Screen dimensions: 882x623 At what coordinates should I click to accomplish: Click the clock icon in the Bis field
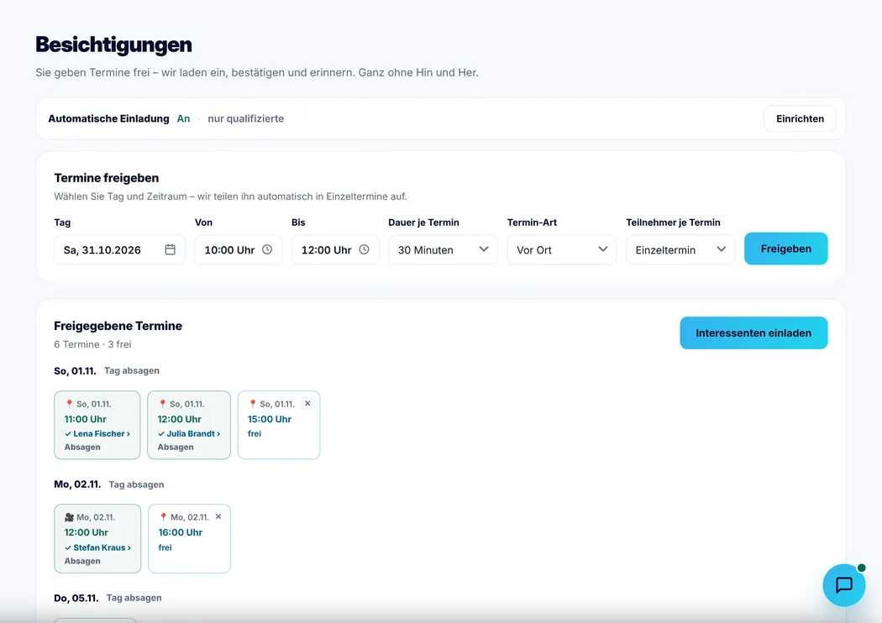point(364,249)
